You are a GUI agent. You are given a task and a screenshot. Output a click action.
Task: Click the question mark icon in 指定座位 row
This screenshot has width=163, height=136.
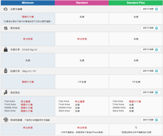pos(156,92)
